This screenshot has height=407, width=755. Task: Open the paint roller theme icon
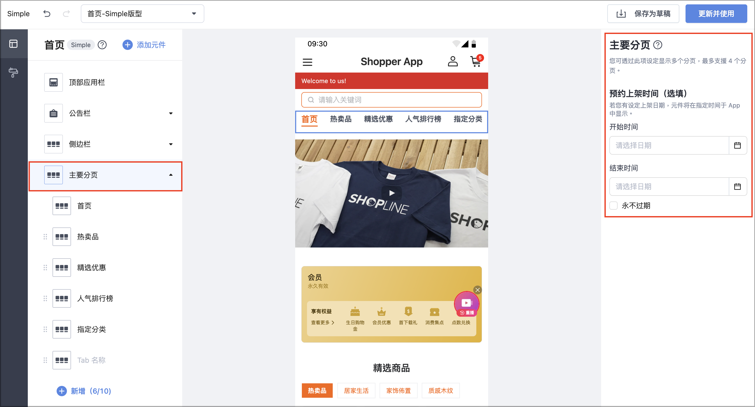[x=13, y=72]
